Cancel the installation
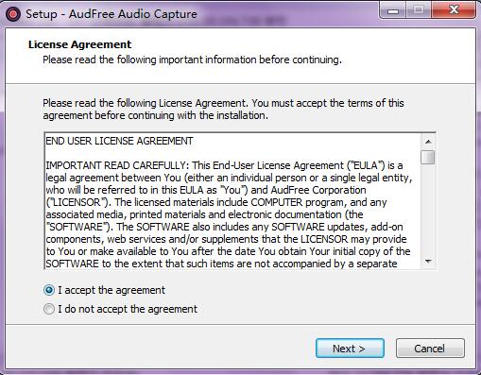Viewport: 481px width, 375px height. click(x=430, y=349)
